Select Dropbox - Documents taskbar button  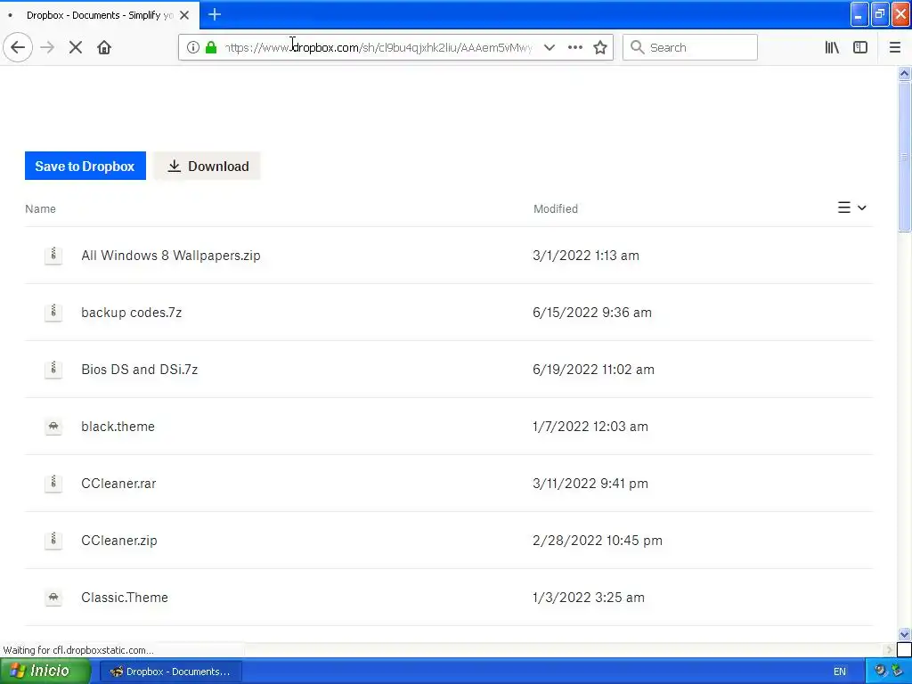pyautogui.click(x=171, y=672)
